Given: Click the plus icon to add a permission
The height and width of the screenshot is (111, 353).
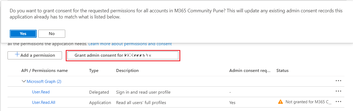Looking at the screenshot, I should [x=17, y=55].
